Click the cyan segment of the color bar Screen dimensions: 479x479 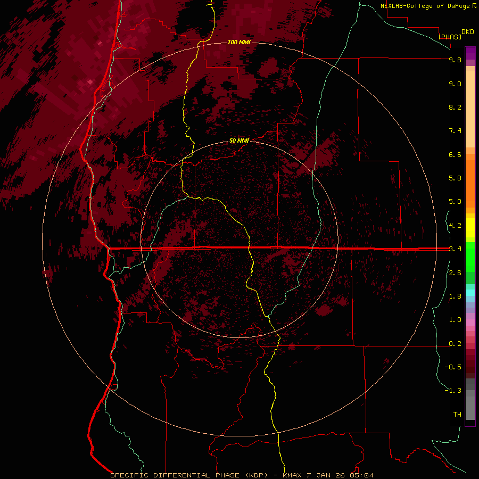click(x=470, y=293)
